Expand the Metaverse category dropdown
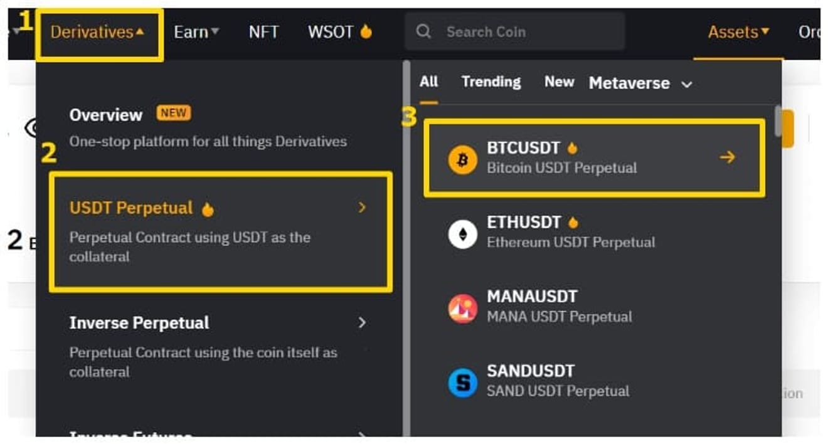Viewport: 828px width, 444px height. click(x=640, y=83)
